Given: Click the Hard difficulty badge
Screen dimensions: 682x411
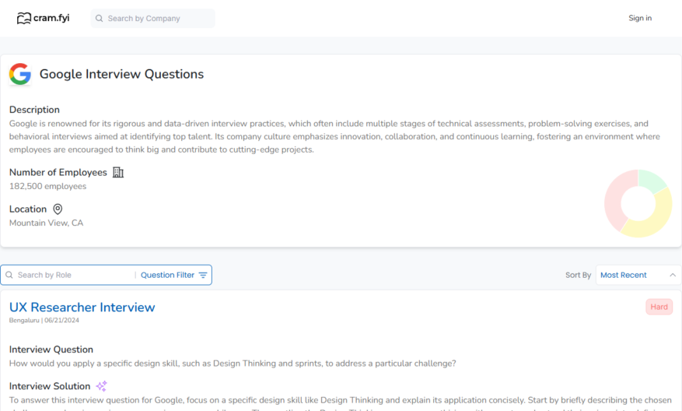Looking at the screenshot, I should (x=659, y=307).
